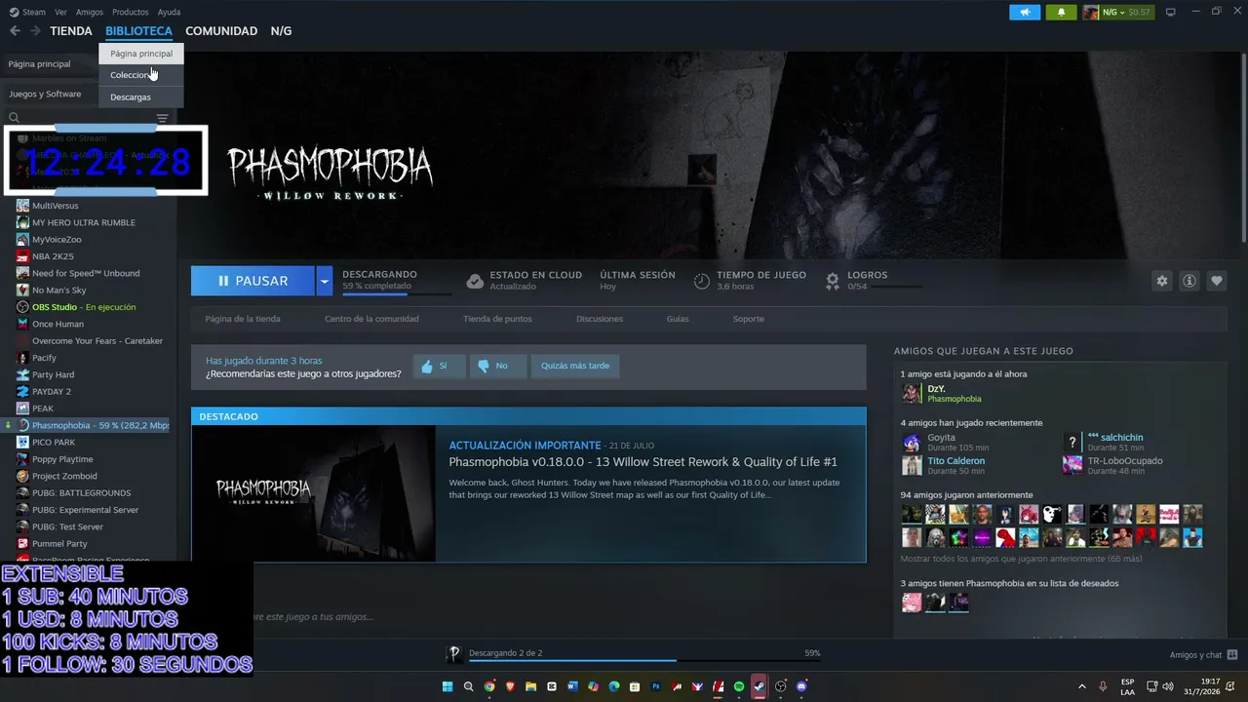Open the Ayuda menu
The image size is (1248, 702).
169,12
